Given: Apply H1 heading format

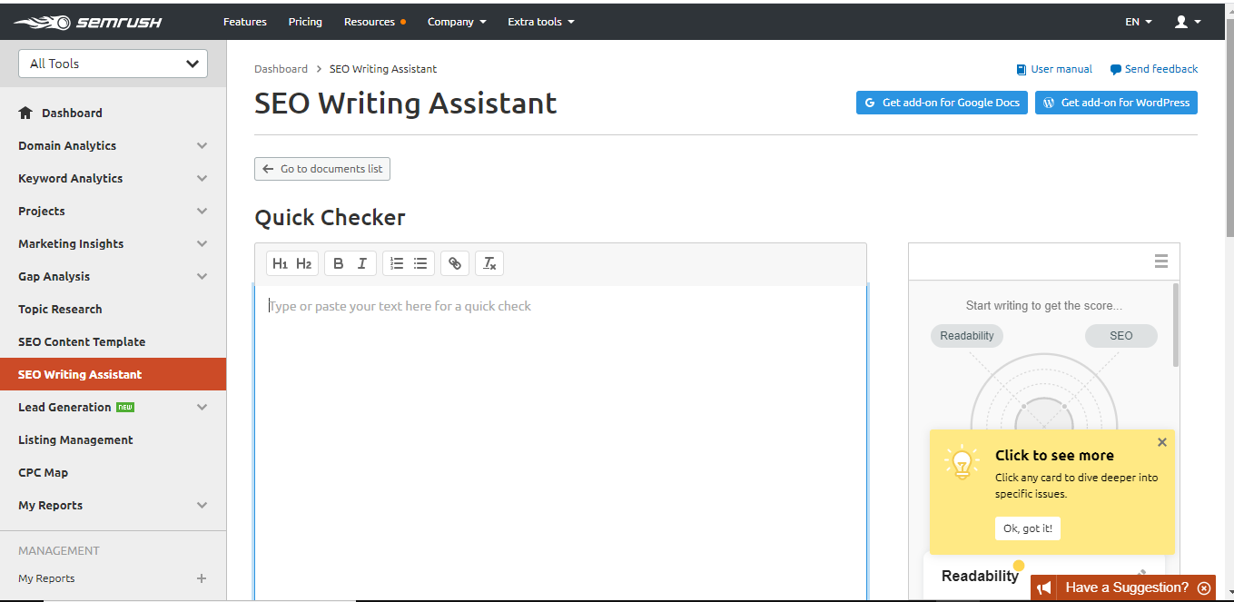Looking at the screenshot, I should [x=280, y=263].
